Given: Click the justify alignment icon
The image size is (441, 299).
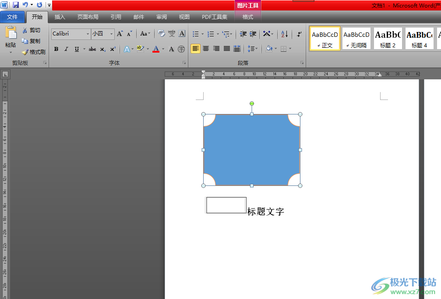Looking at the screenshot, I should coord(227,49).
